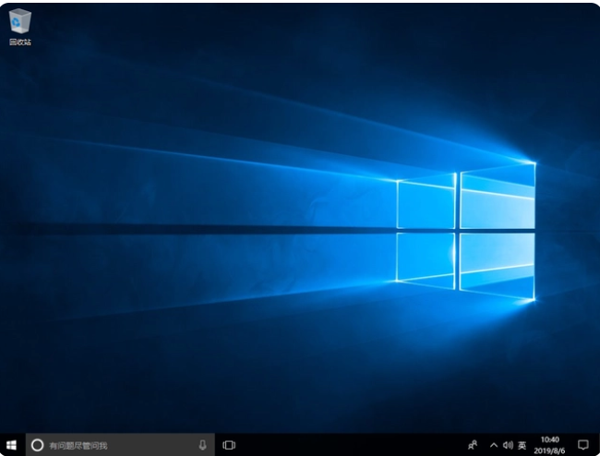Expand the hidden tray icons chevron
Screen dimensions: 600x456
coord(494,445)
